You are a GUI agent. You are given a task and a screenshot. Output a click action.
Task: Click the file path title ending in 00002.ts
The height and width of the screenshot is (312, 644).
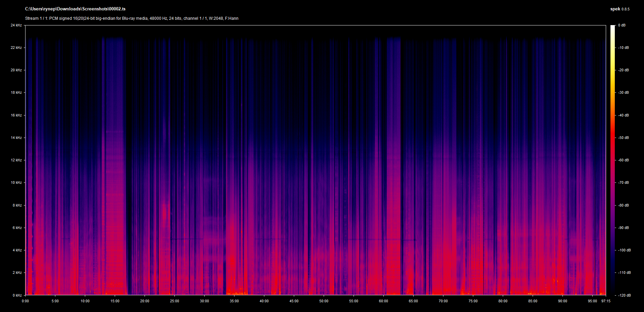[x=75, y=9]
